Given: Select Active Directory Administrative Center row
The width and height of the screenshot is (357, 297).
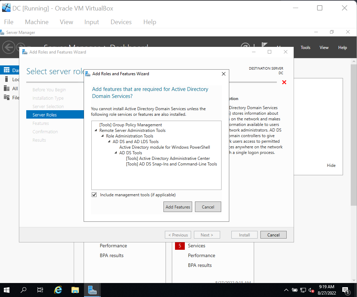Looking at the screenshot, I should (x=168, y=158).
